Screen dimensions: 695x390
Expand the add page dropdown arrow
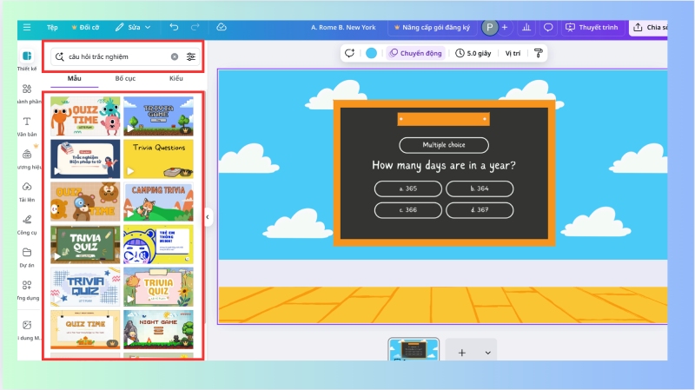(x=487, y=353)
